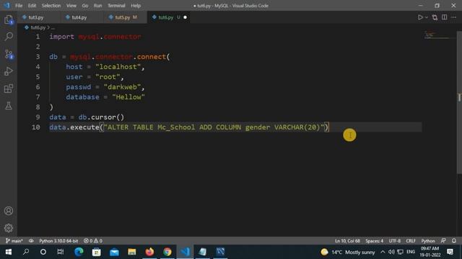
Task: Click the unsaved dot on tut6.py tab
Action: [x=185, y=17]
